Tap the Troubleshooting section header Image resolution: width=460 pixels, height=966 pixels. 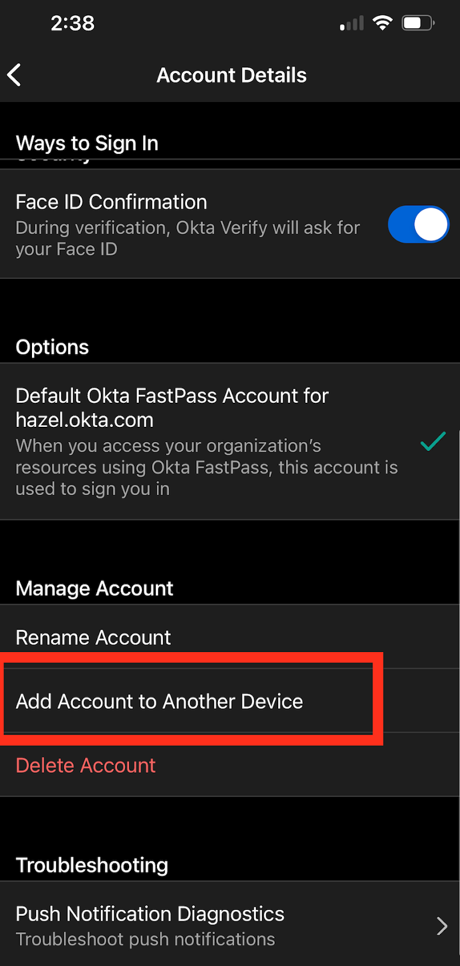tap(92, 865)
